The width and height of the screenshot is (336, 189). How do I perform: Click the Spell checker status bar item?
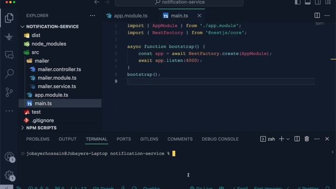coord(240,187)
